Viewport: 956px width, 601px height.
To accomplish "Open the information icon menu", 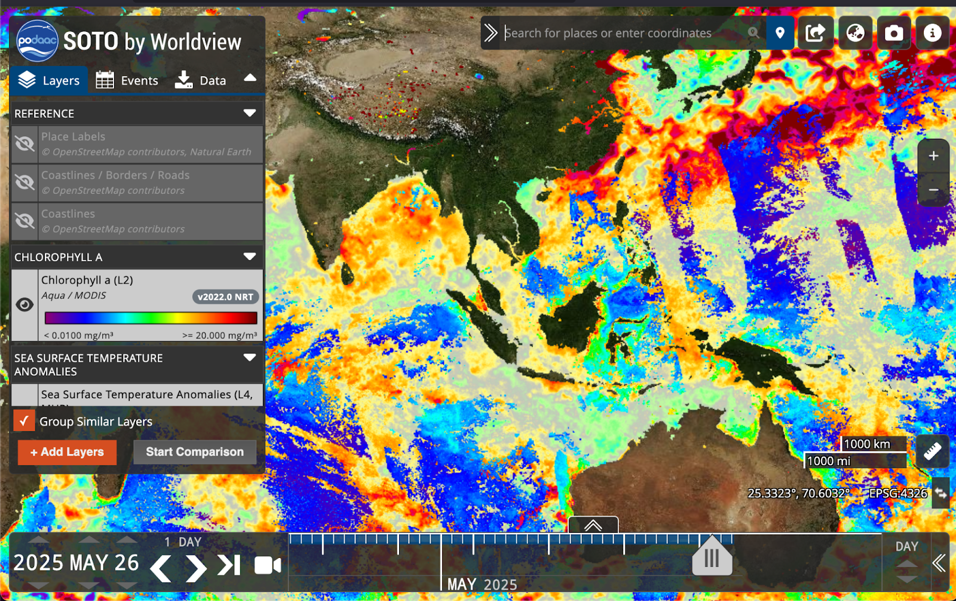I will 932,33.
